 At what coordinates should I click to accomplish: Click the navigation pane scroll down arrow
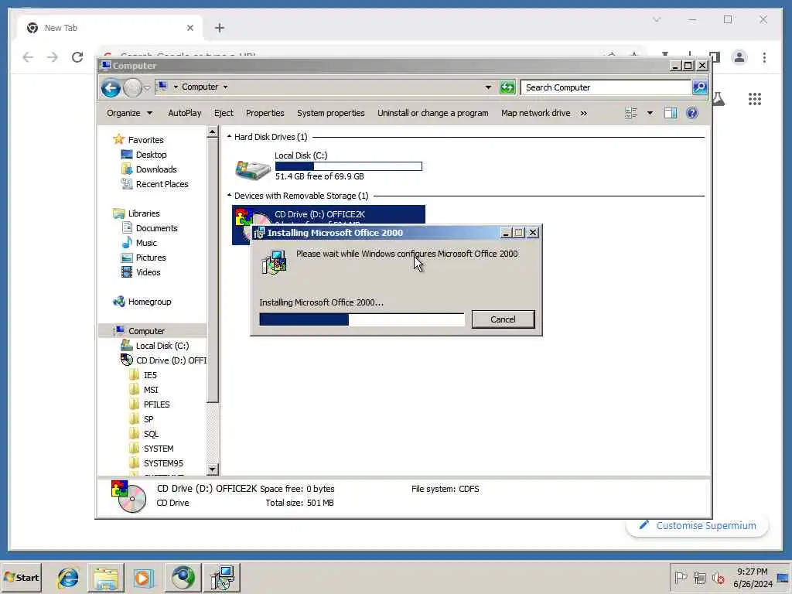coord(213,469)
